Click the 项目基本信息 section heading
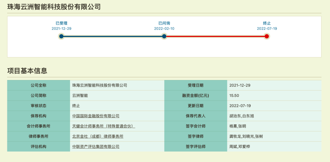This screenshot has width=330, height=162. click(x=27, y=71)
